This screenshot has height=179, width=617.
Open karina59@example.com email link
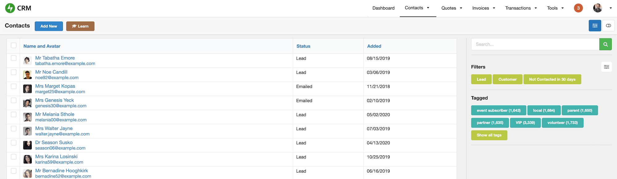point(59,162)
